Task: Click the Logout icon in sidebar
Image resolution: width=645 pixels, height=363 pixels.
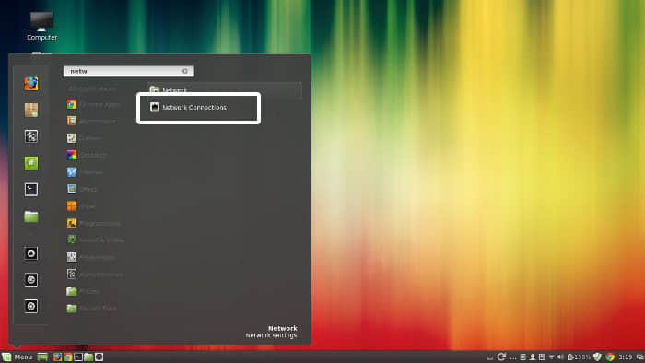Action: tap(30, 279)
